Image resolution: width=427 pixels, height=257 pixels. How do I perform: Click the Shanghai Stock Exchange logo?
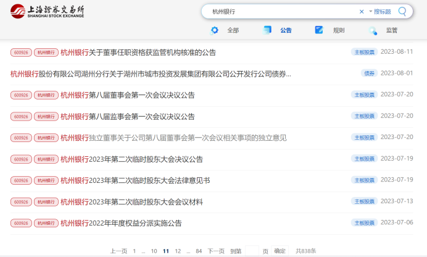[47, 12]
